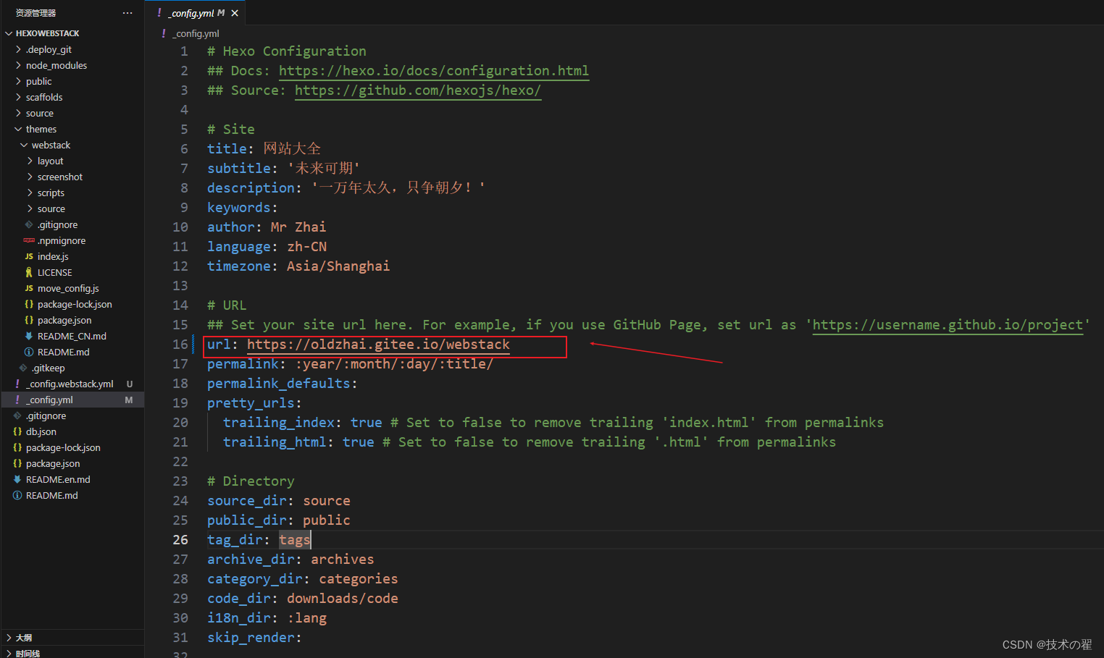This screenshot has height=658, width=1104.
Task: Click the permalink :year/:month/:day/:title/ value
Action: click(x=394, y=363)
